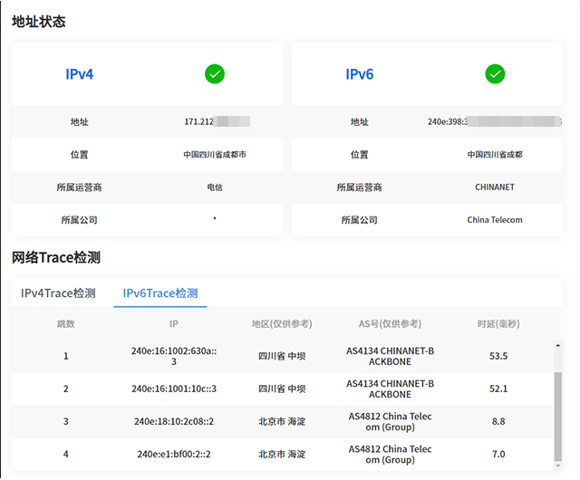
Task: Click hop number 4 in trace table
Action: pyautogui.click(x=66, y=454)
